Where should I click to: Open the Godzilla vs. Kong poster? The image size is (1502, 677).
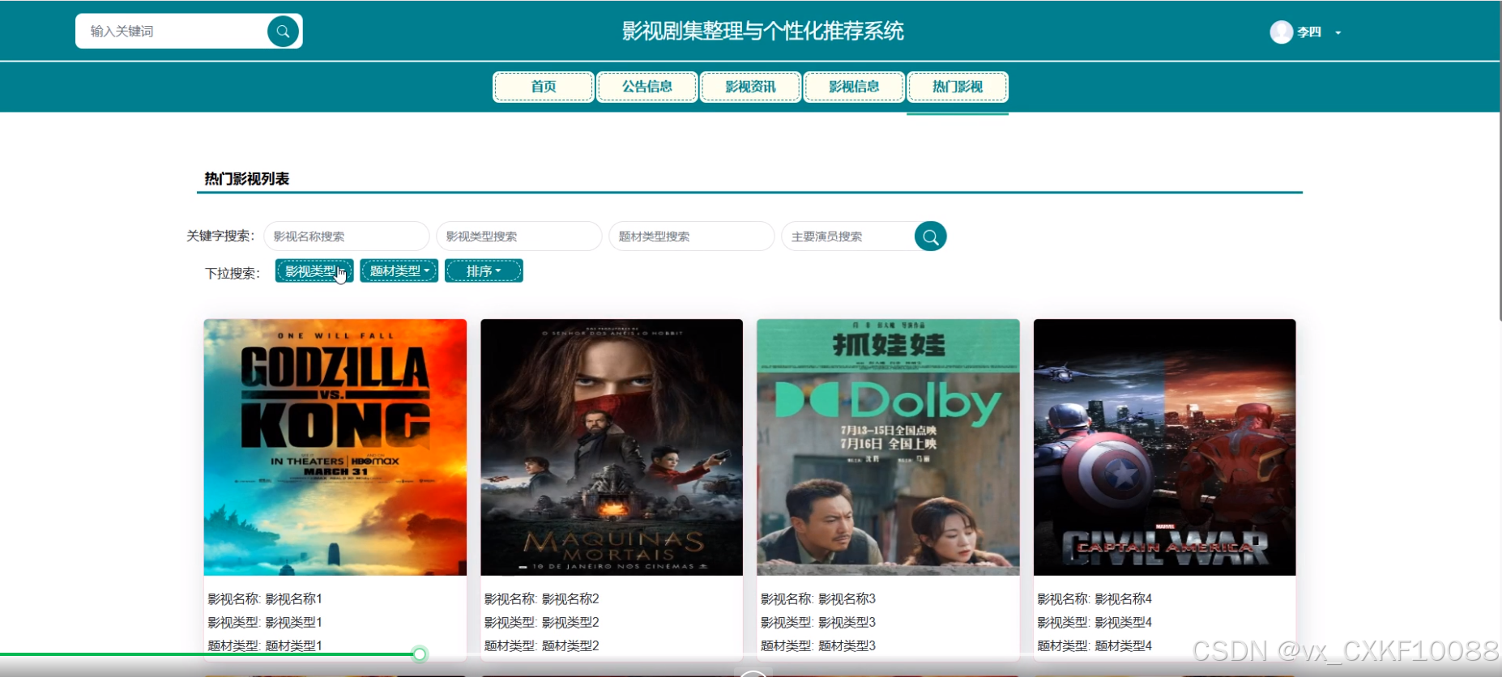tap(335, 447)
